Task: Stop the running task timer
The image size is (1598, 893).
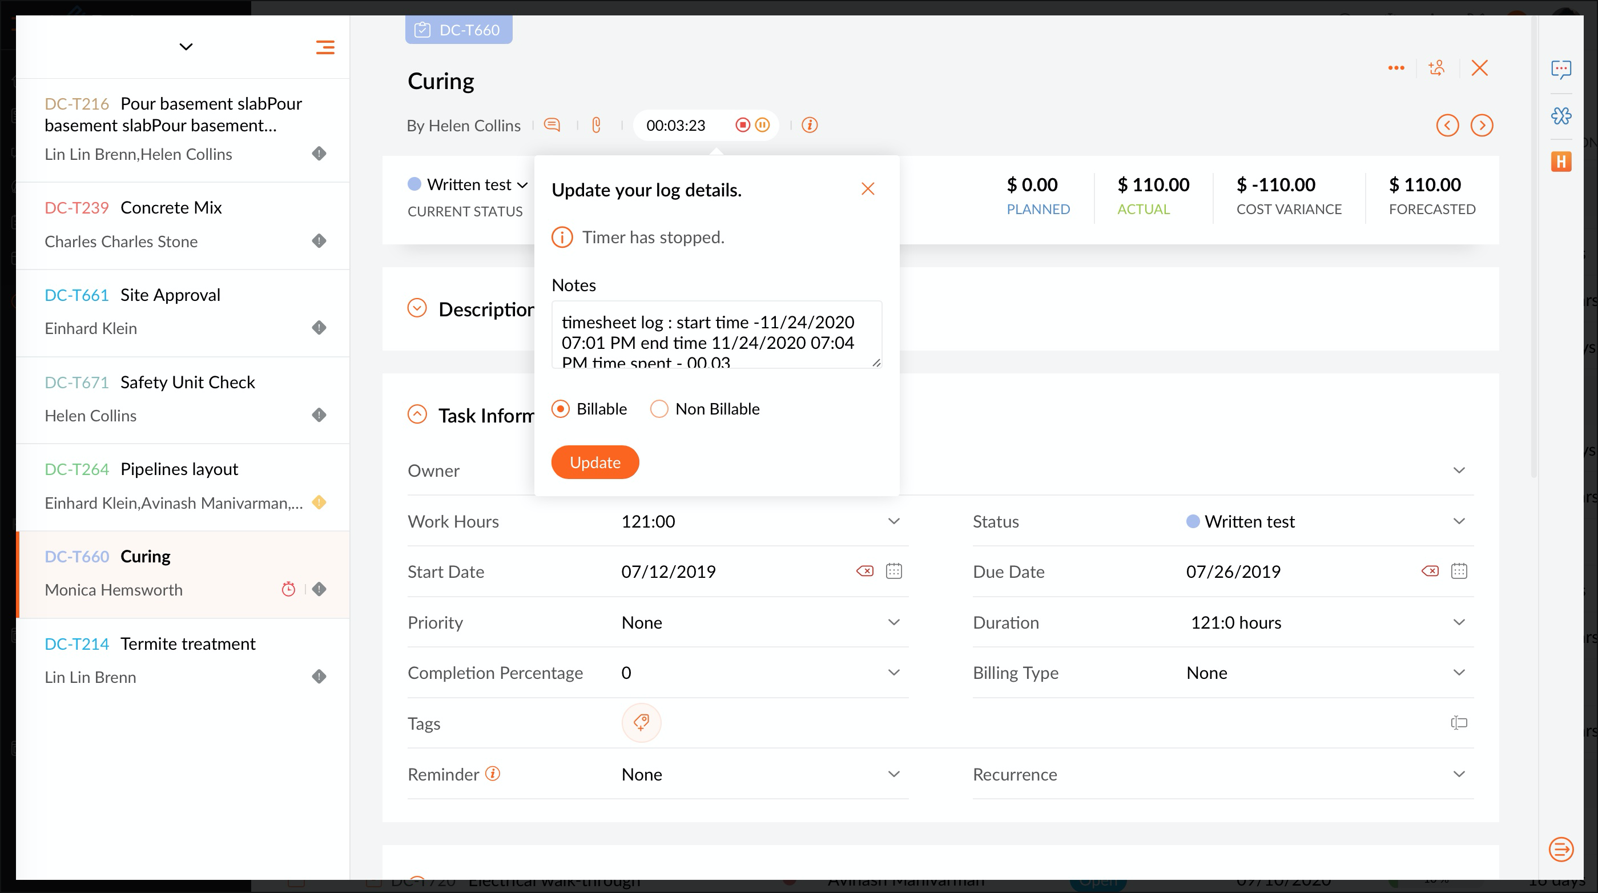Action: click(x=743, y=126)
